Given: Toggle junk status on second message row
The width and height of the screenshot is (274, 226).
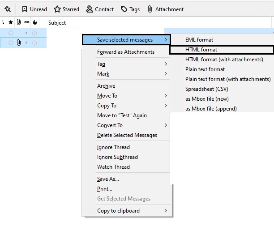Looking at the screenshot, I should (34, 43).
